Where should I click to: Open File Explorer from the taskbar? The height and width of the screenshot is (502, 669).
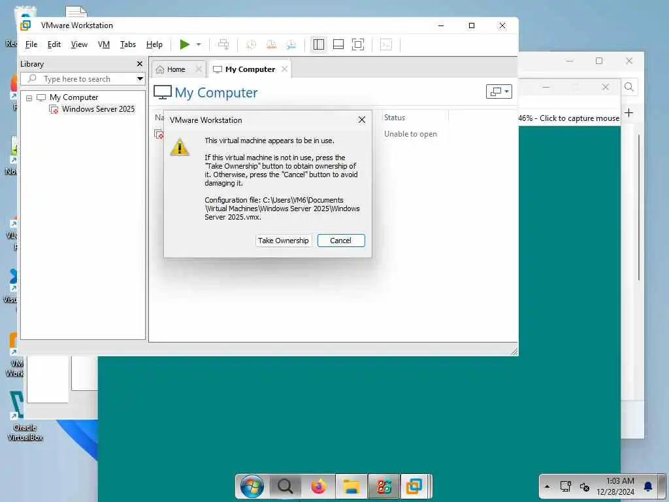(x=351, y=486)
